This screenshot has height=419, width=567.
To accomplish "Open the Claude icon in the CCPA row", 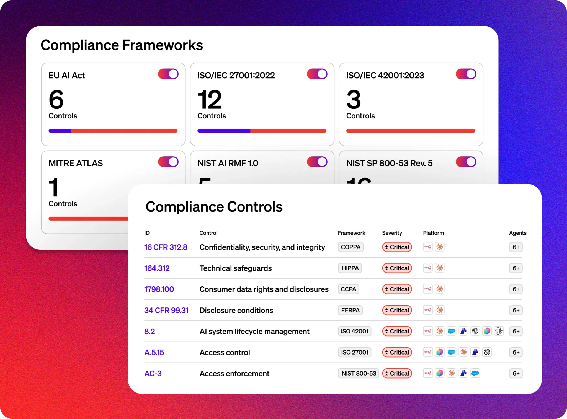I will [x=440, y=289].
